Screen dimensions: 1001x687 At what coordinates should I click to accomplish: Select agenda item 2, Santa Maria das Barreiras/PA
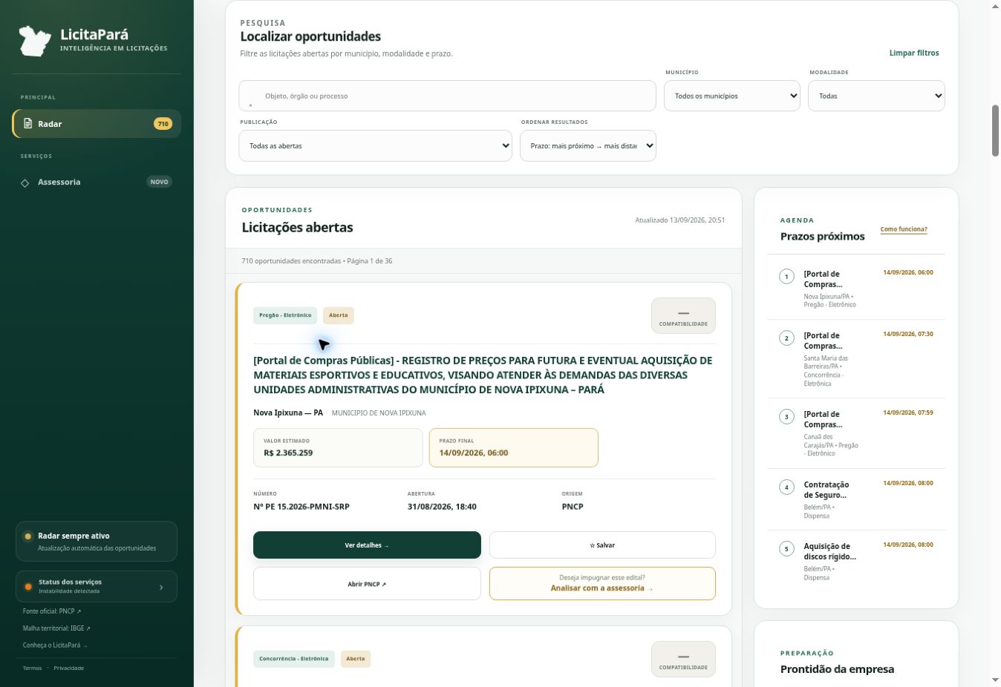click(856, 359)
